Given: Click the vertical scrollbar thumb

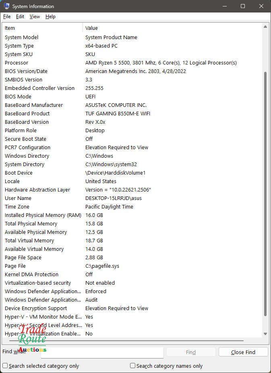Looking at the screenshot, I should point(265,194).
